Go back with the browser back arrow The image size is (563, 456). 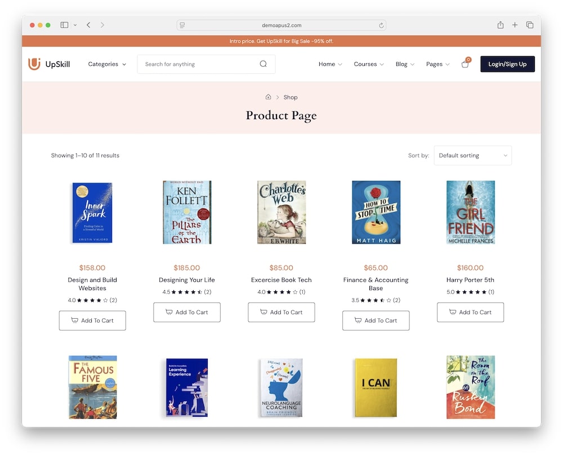[88, 25]
